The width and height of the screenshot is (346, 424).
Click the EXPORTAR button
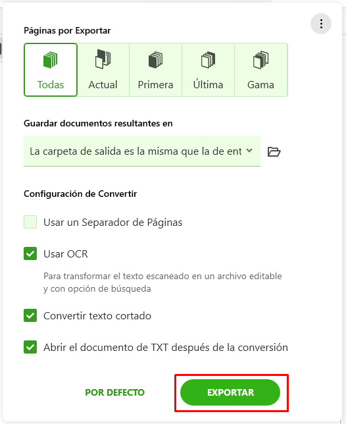click(x=230, y=392)
